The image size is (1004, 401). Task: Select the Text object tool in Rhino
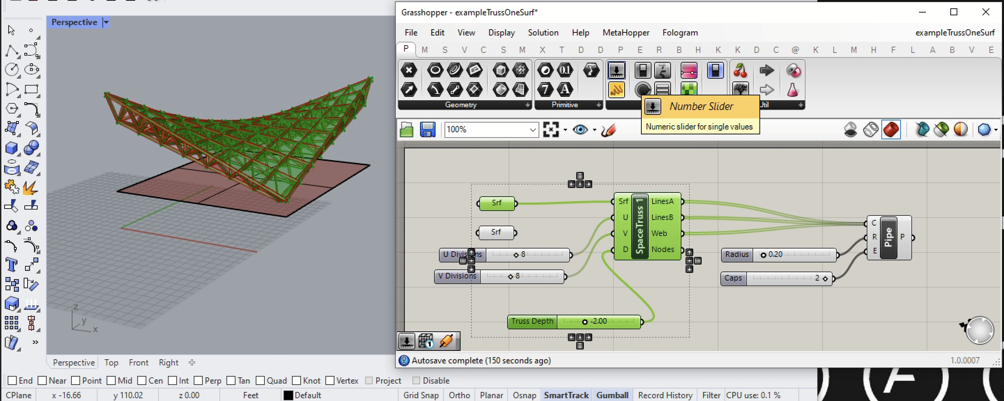(x=12, y=265)
